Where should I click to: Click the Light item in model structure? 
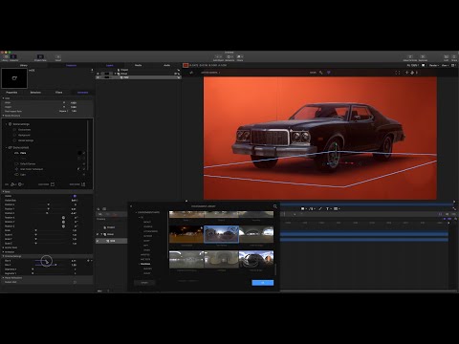23,175
